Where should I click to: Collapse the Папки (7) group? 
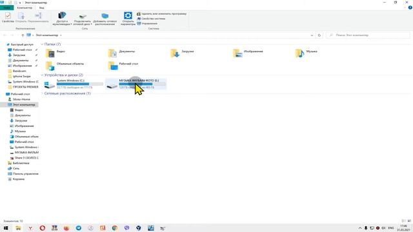42,44
